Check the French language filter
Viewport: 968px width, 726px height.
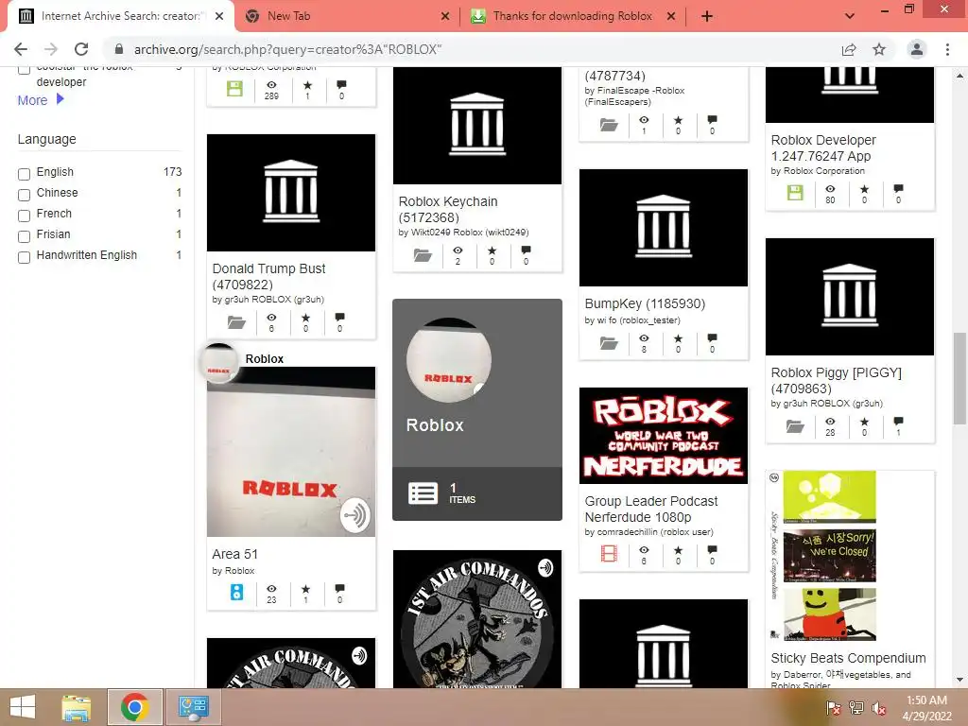click(x=24, y=216)
